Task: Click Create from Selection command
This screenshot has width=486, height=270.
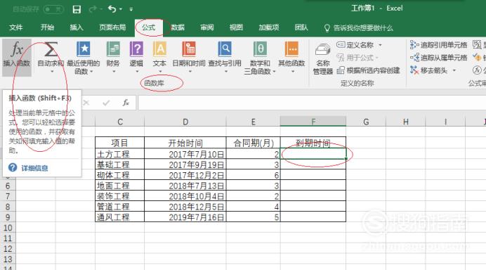Action: click(369, 70)
